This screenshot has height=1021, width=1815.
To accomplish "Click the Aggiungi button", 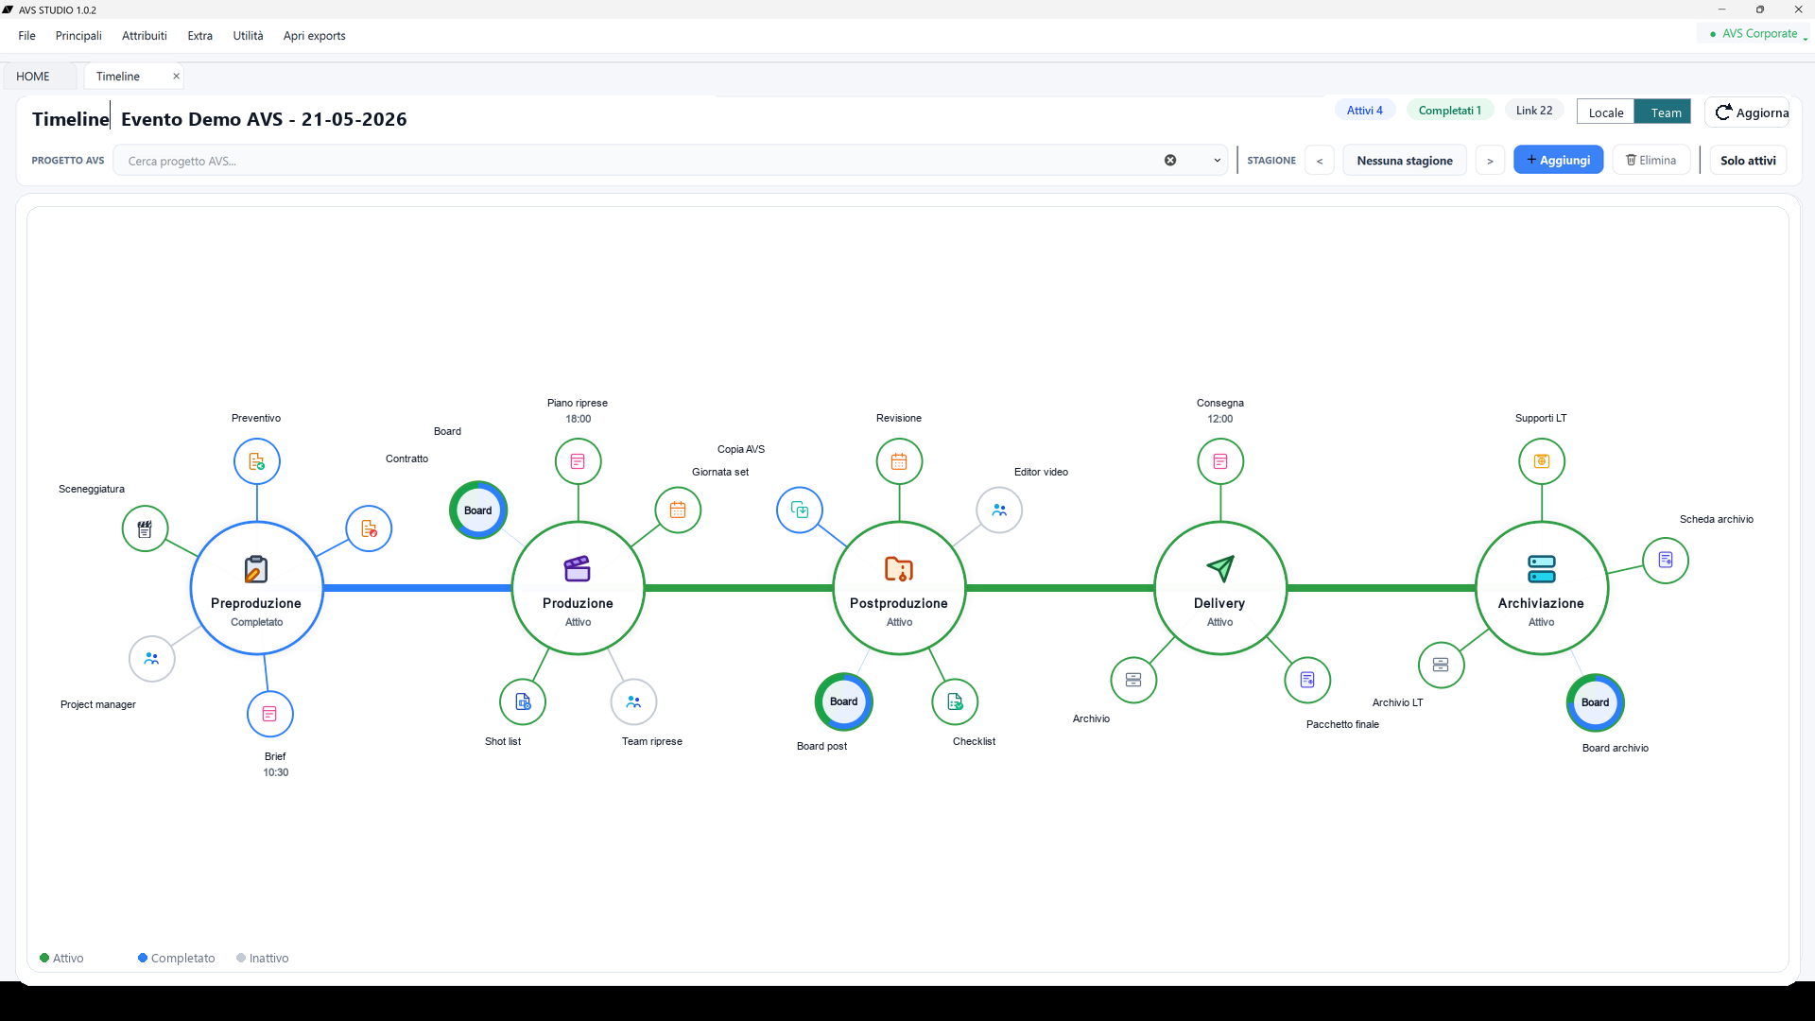I will tap(1558, 161).
